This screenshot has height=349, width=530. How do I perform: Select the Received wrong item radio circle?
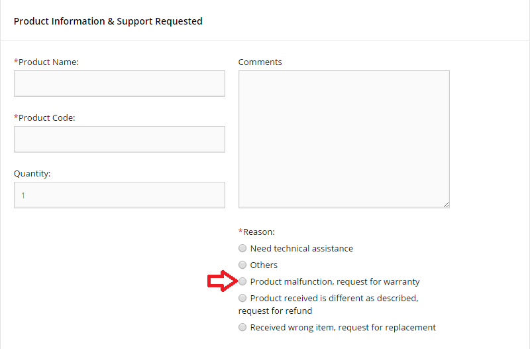(242, 327)
